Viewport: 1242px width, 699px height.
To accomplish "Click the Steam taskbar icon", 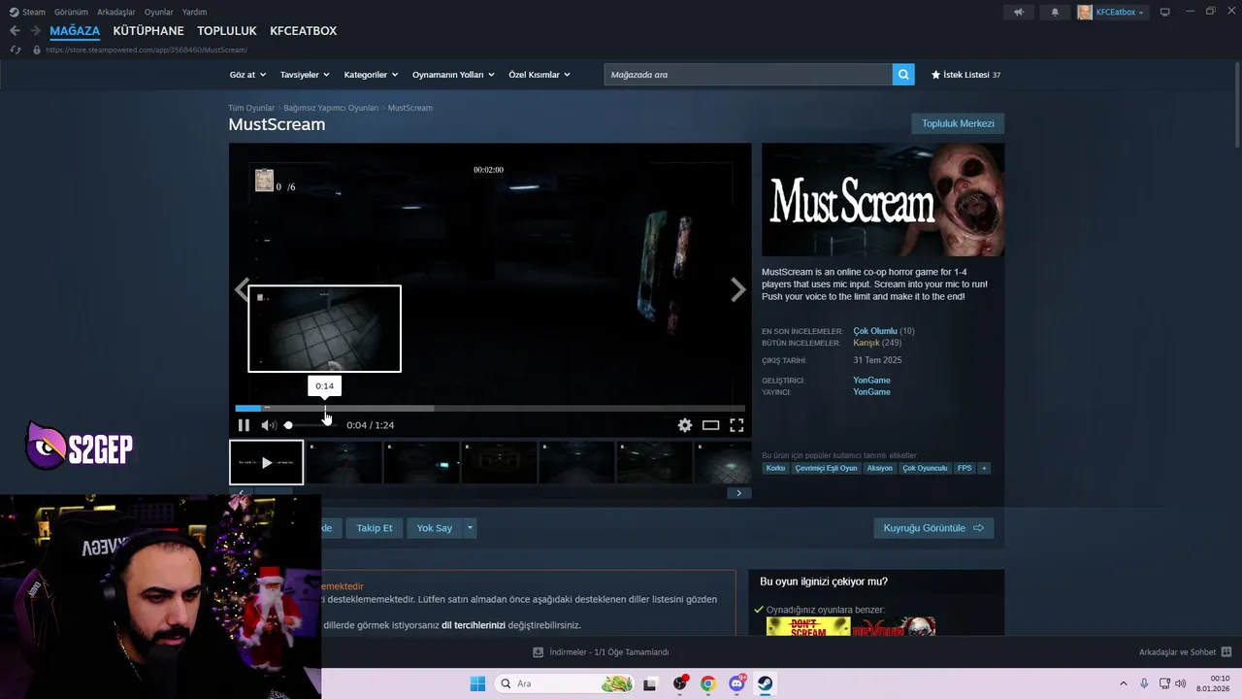I will coord(765,683).
